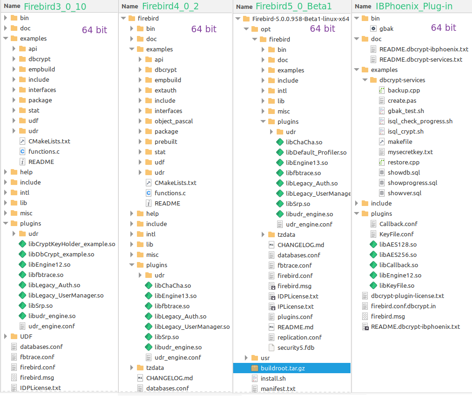Image resolution: width=472 pixels, height=397 pixels.
Task: Select CMakeLists.txt in the Firebird3_0_10 pane
Action: (x=49, y=141)
